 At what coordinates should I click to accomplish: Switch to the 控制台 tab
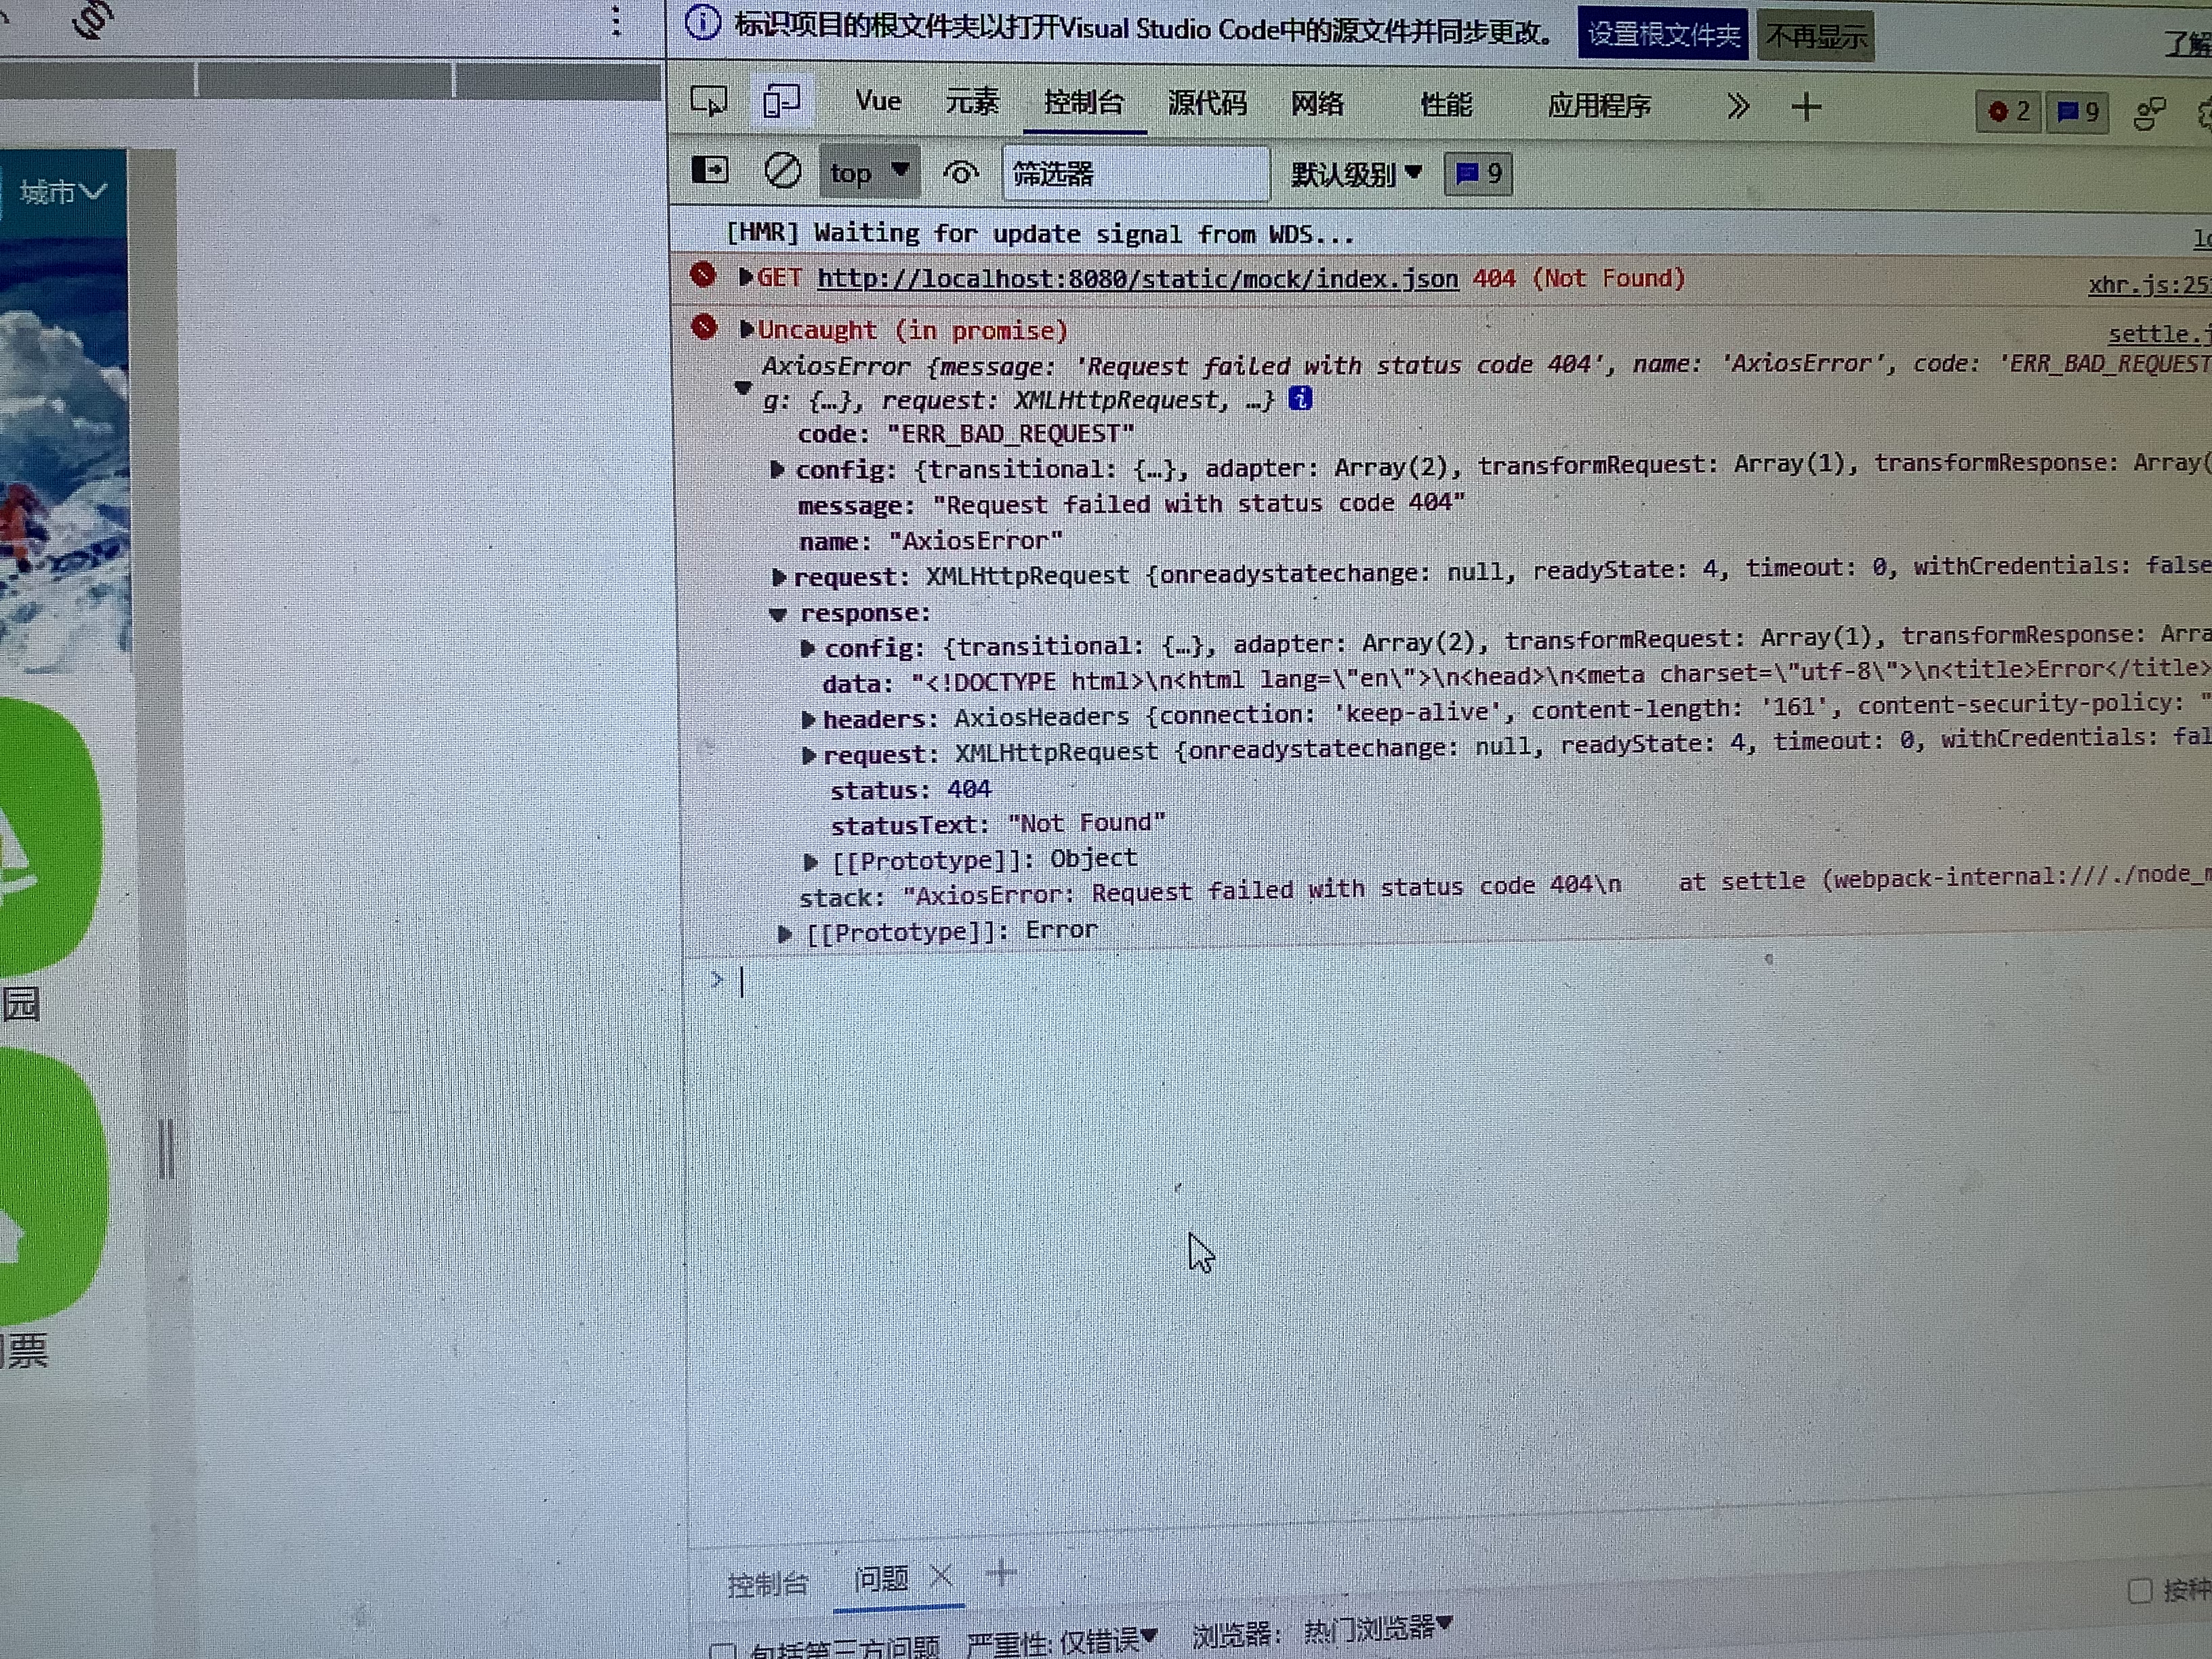coord(1084,102)
